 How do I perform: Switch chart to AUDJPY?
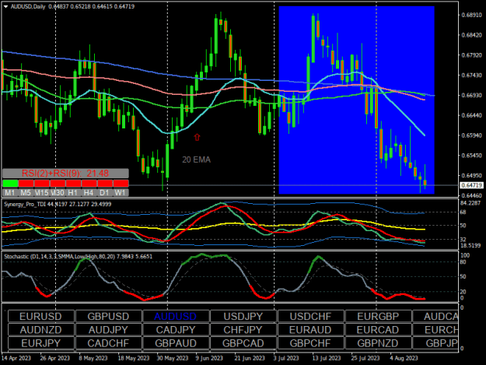coord(109,330)
